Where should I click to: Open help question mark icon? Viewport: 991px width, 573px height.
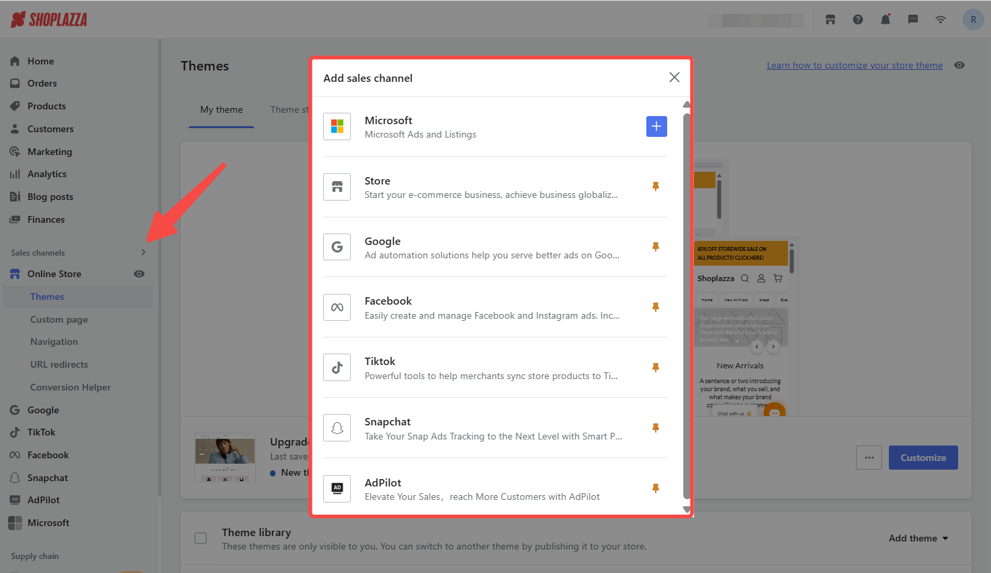click(x=858, y=19)
